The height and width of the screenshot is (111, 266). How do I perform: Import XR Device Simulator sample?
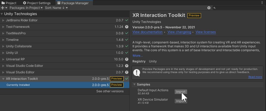[x=181, y=101]
